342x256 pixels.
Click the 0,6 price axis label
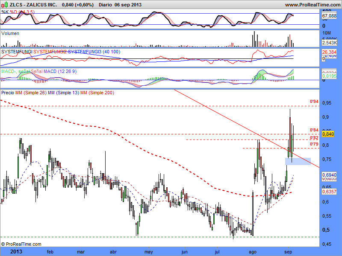point(325,202)
